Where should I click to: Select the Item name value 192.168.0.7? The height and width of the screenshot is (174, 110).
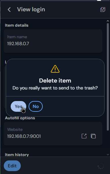pos(18,44)
